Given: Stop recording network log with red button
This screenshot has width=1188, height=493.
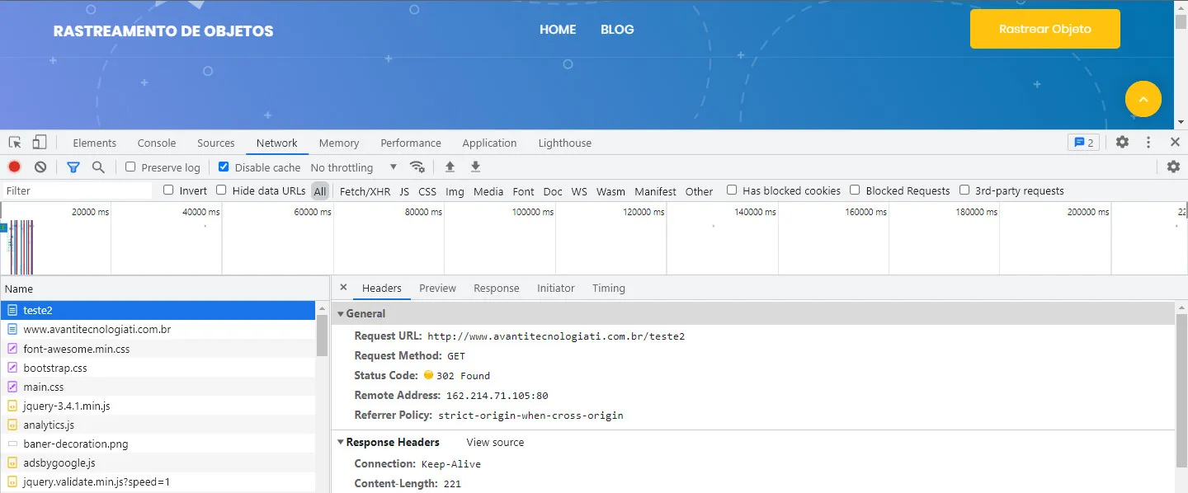Looking at the screenshot, I should (15, 167).
